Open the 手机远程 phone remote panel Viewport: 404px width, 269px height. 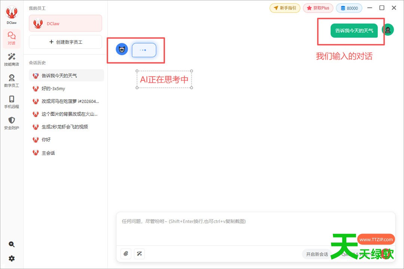click(12, 102)
